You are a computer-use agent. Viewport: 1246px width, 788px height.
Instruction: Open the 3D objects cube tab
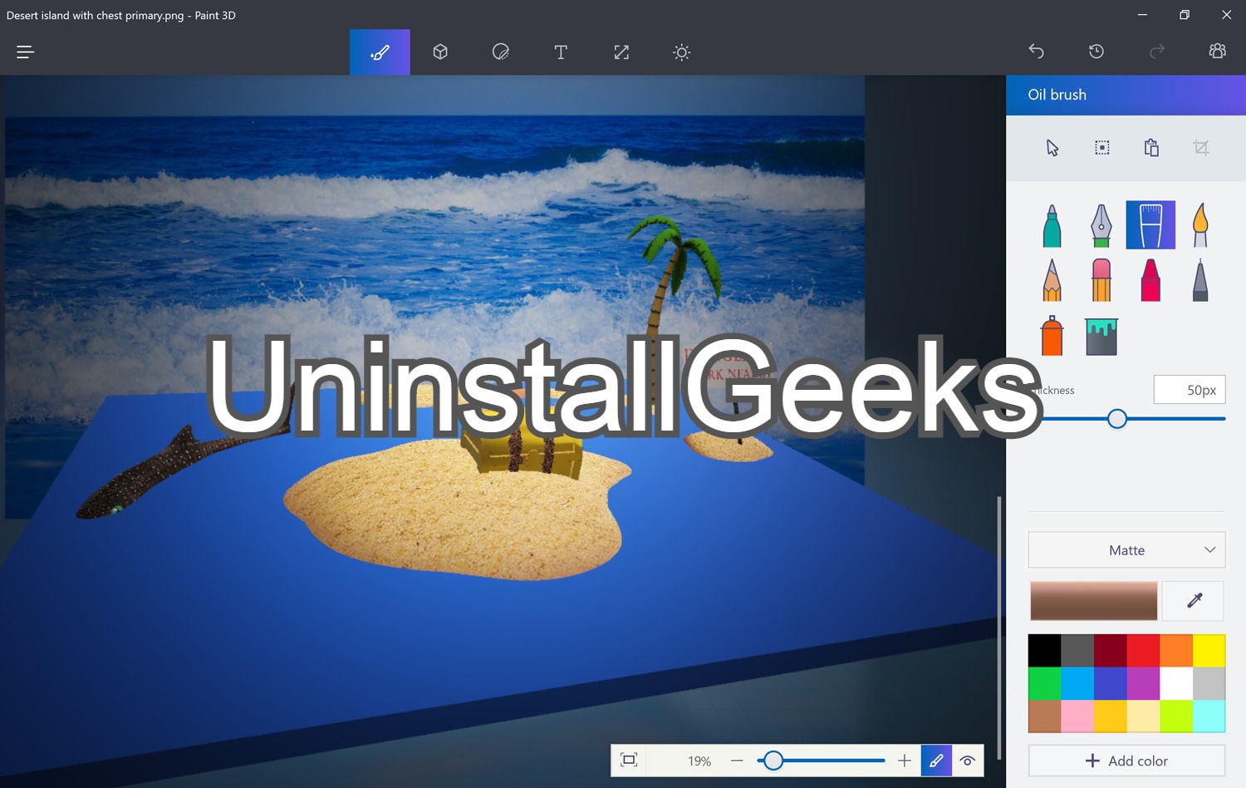tap(440, 52)
